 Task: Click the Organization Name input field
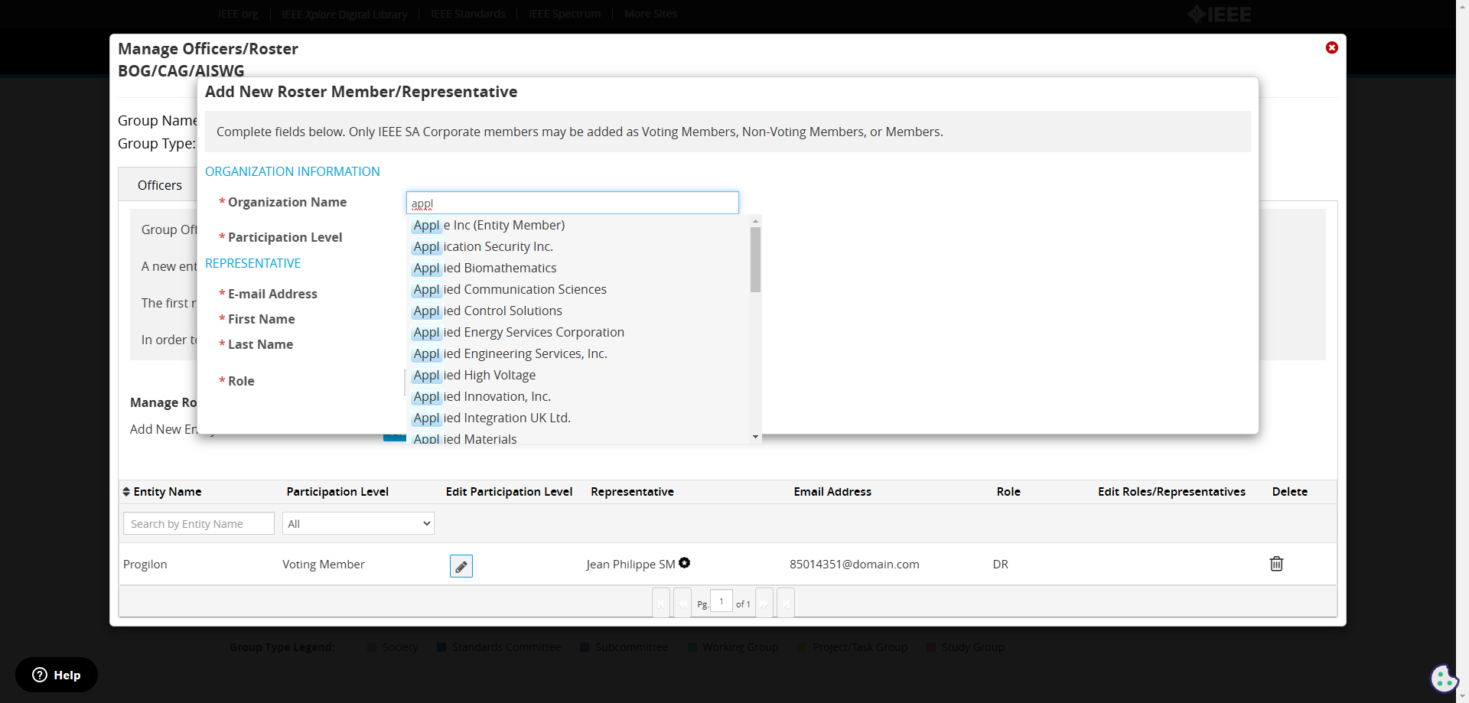point(572,203)
